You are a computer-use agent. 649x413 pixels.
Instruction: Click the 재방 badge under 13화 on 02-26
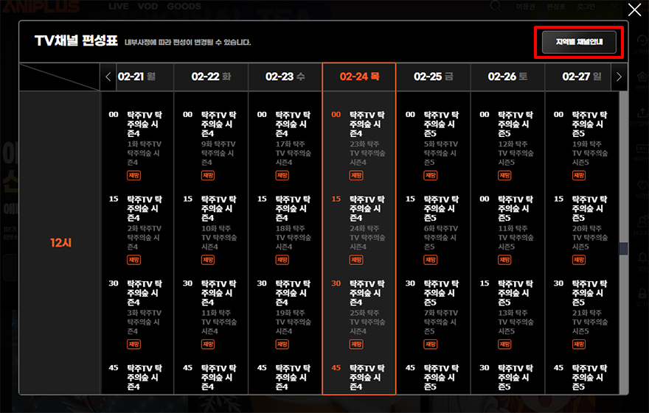504,344
